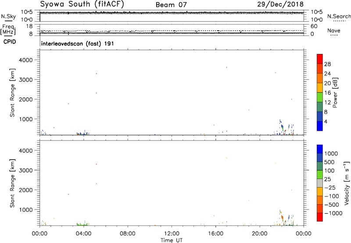Image resolution: width=351 pixels, height=243 pixels.
Task: Click the "N.Sky" legend label
Action: [8, 16]
